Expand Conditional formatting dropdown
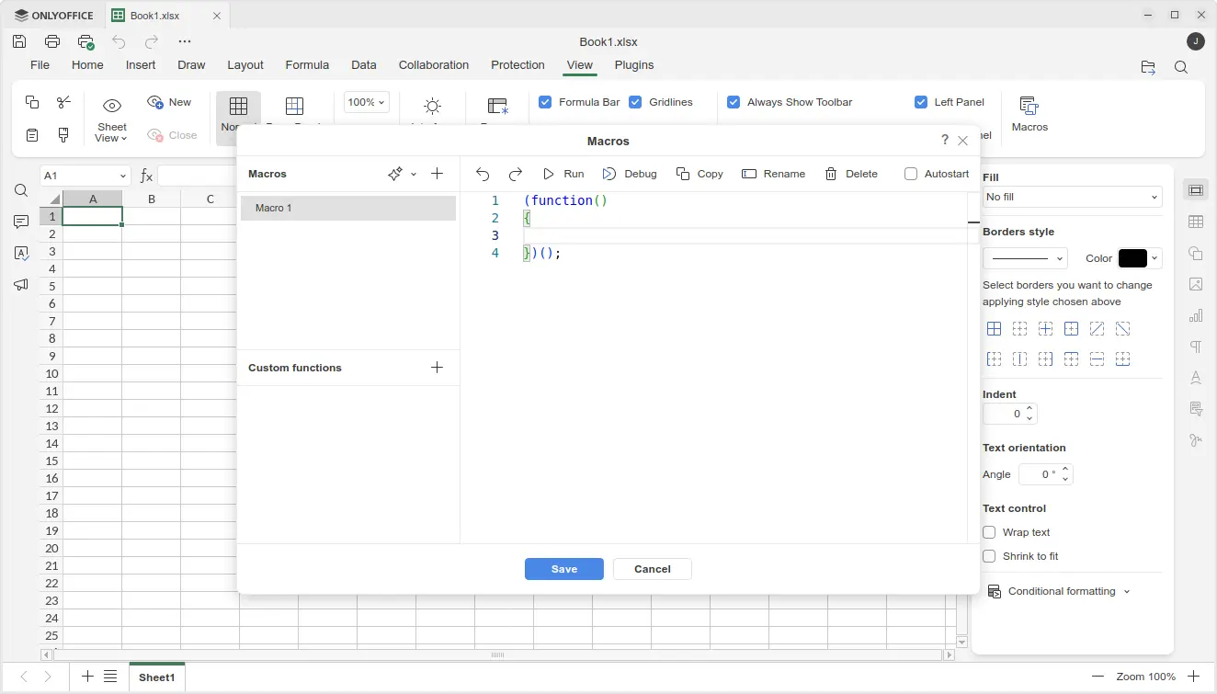This screenshot has width=1217, height=694. (x=1127, y=591)
